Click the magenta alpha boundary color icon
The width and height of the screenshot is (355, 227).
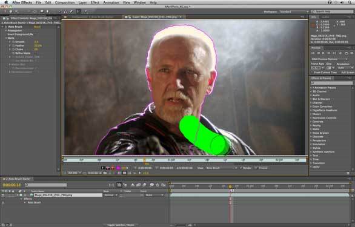tap(118, 168)
